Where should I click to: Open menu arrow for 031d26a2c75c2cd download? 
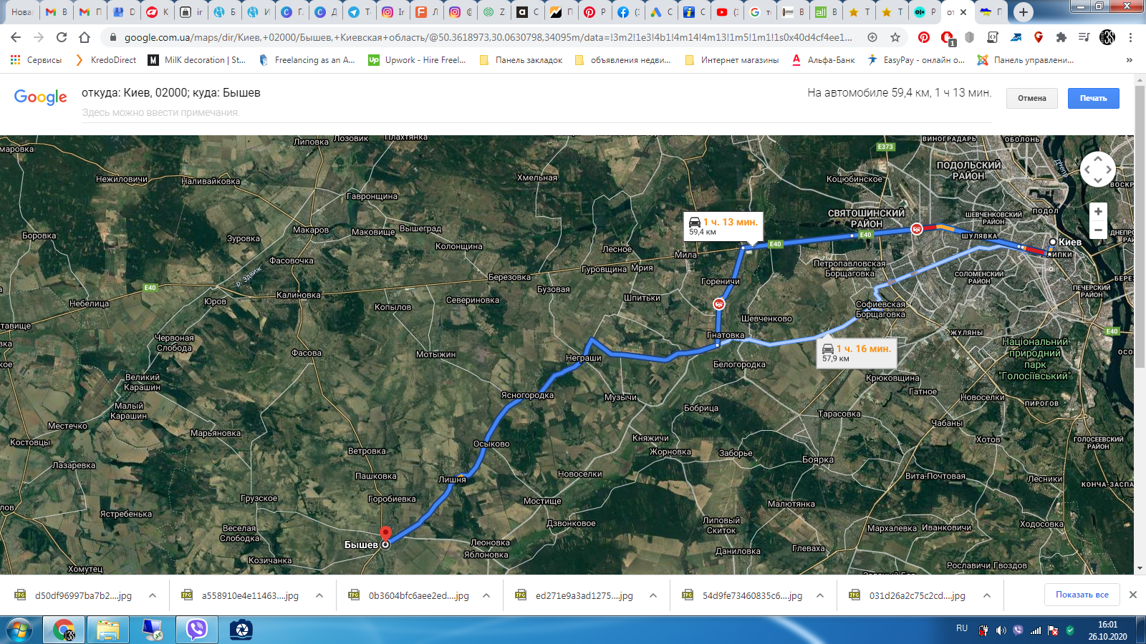(x=987, y=595)
